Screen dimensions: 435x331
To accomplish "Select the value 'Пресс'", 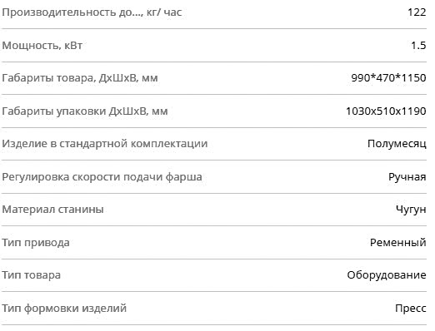I will coord(411,309).
